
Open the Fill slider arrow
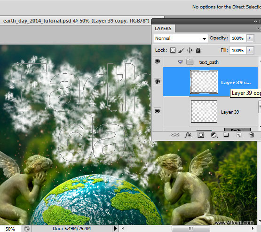(x=250, y=50)
